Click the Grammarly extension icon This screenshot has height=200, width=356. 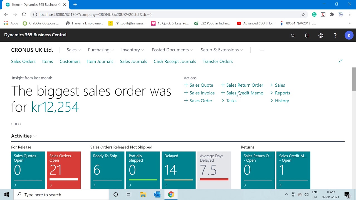[x=314, y=14]
